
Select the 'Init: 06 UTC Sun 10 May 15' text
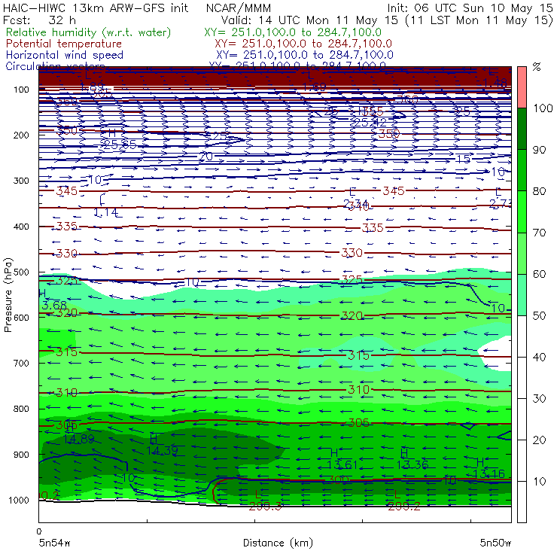(x=470, y=8)
